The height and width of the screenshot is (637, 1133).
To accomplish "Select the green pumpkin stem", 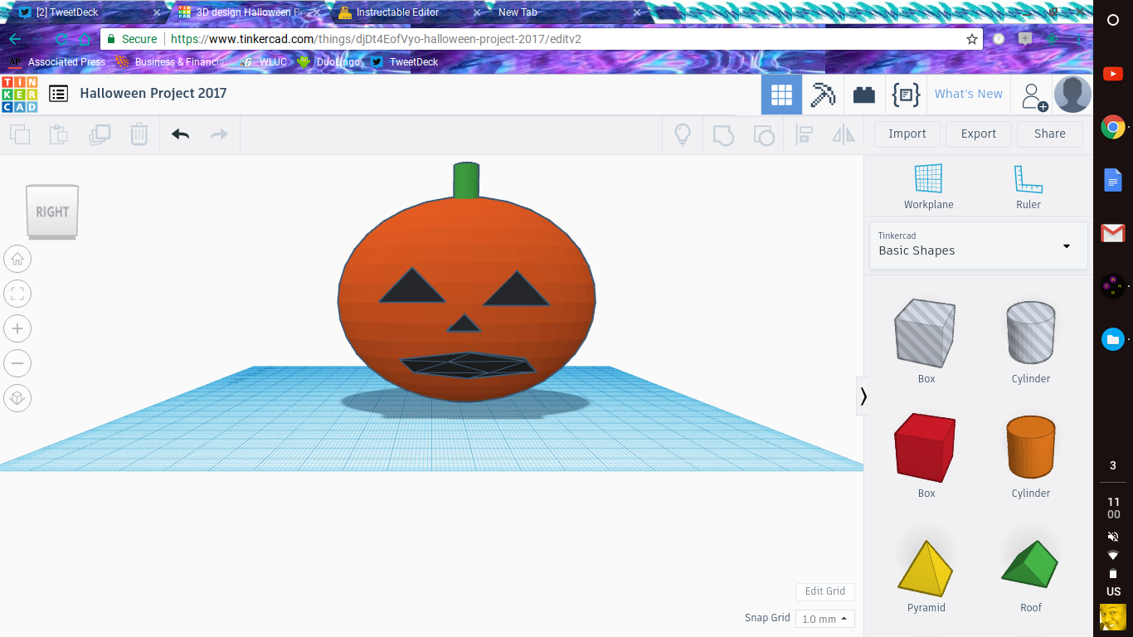I will click(x=466, y=179).
